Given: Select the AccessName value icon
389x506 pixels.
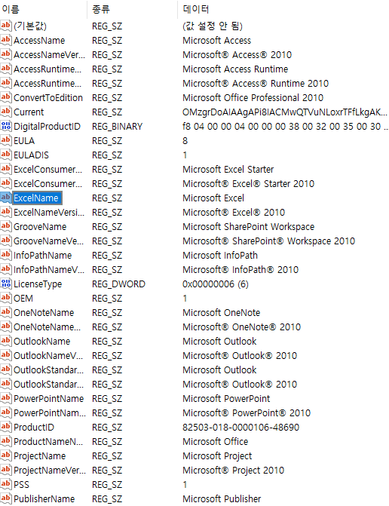Looking at the screenshot, I should [x=6, y=40].
